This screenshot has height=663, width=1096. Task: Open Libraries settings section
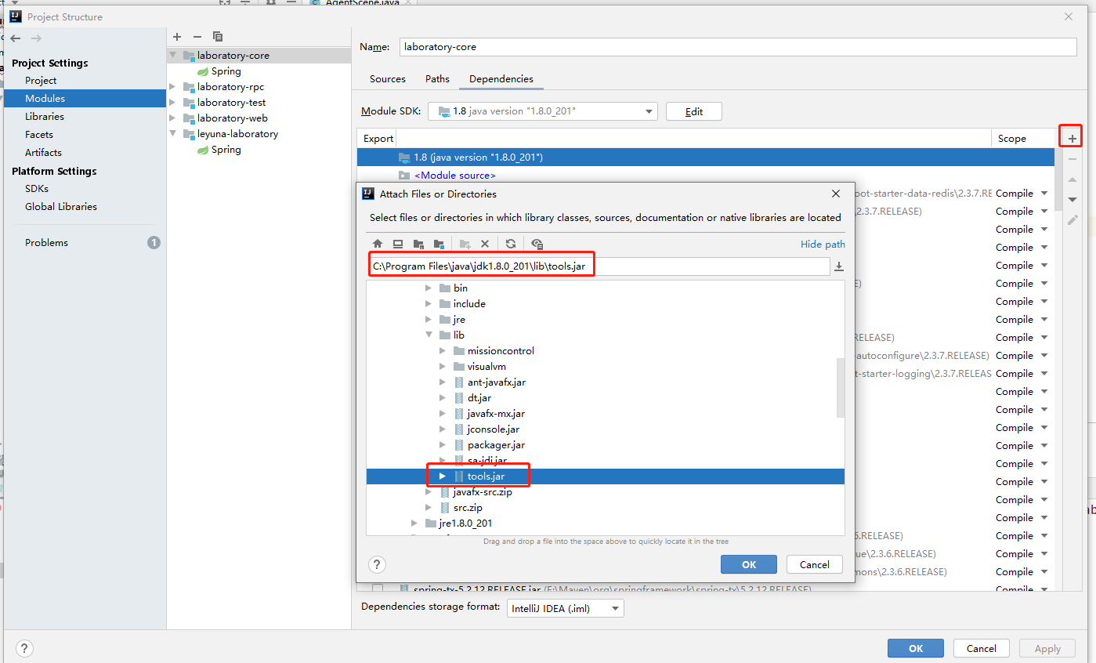(45, 117)
